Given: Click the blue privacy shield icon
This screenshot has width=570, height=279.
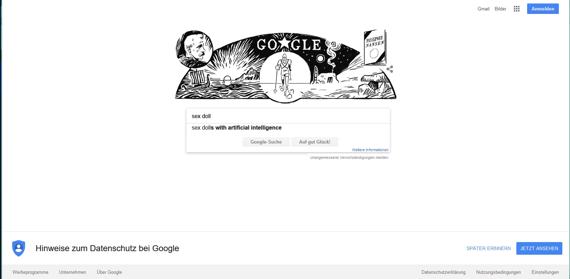Looking at the screenshot, I should (x=19, y=248).
